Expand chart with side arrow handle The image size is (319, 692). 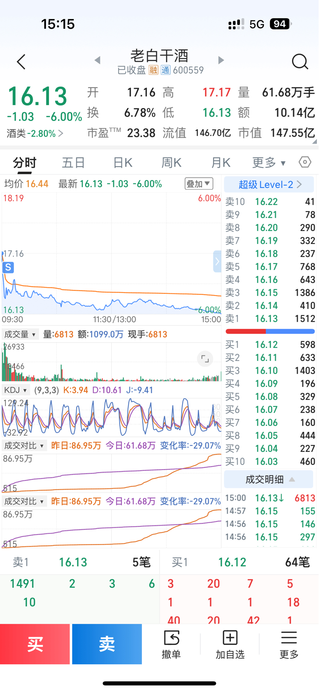point(217,261)
